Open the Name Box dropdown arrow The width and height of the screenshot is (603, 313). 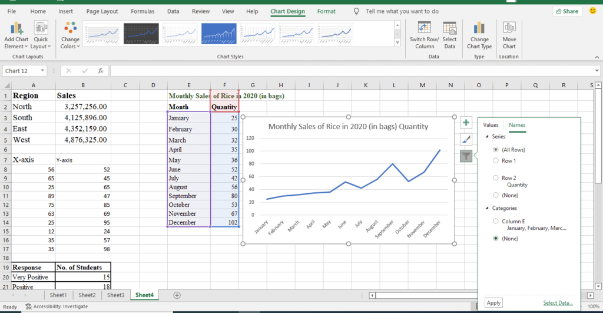[x=42, y=71]
